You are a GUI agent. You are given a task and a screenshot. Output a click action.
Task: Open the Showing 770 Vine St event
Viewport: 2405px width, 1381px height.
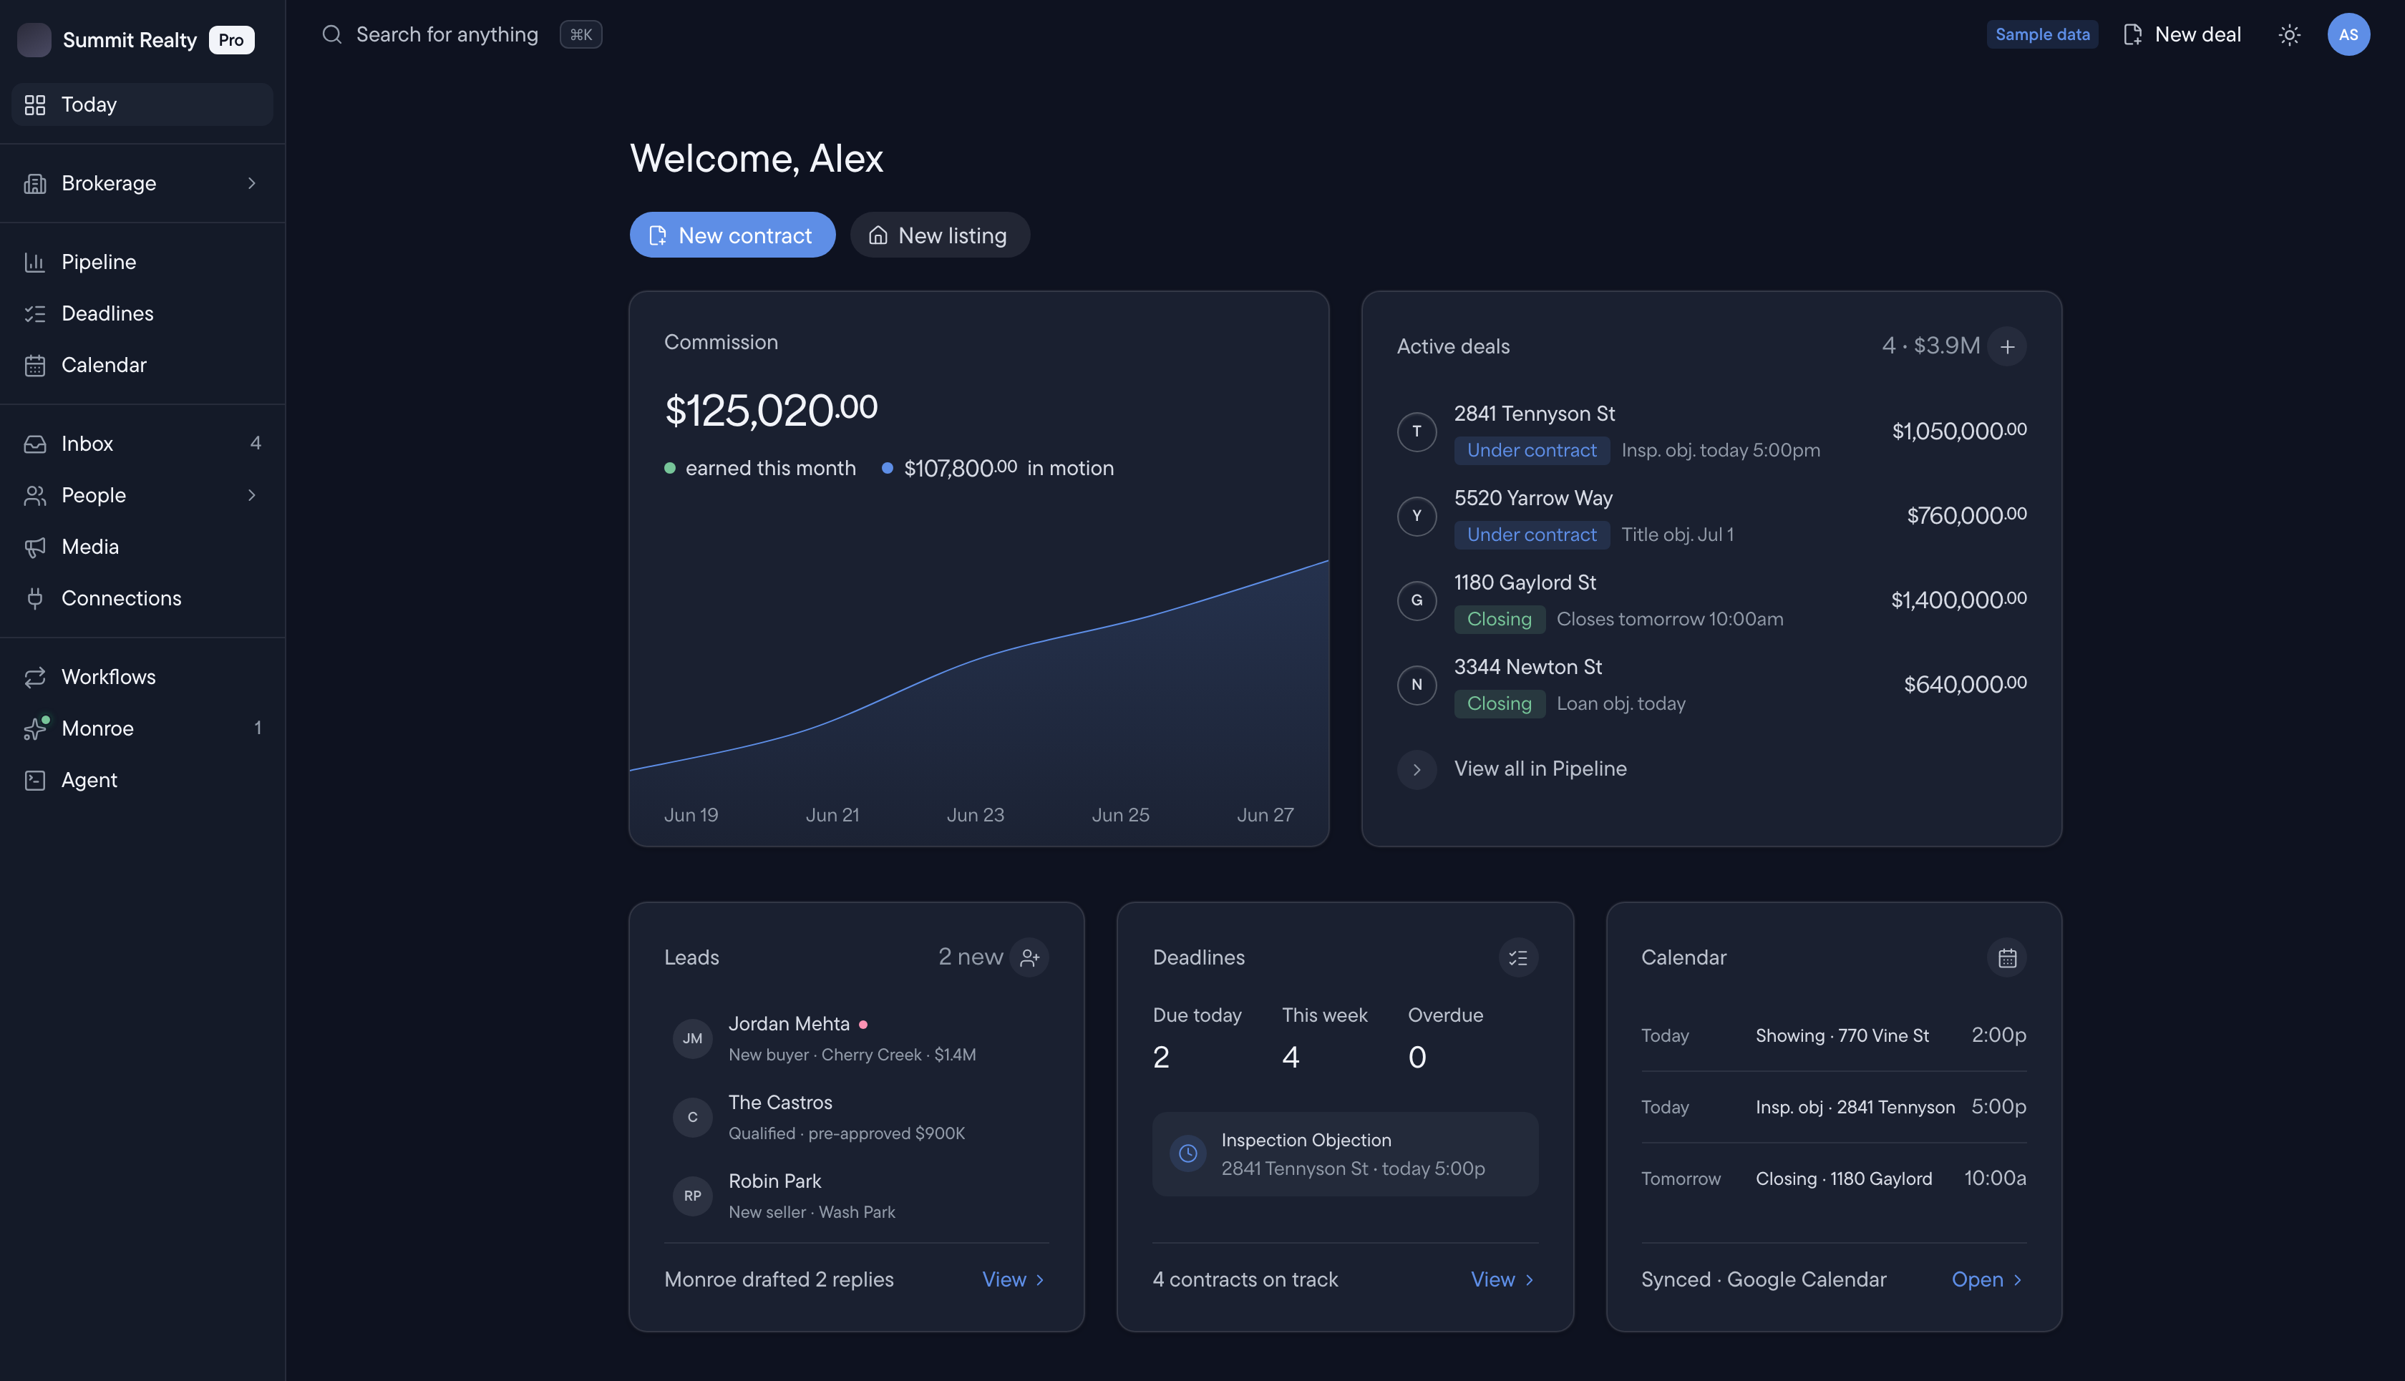tap(1834, 1036)
